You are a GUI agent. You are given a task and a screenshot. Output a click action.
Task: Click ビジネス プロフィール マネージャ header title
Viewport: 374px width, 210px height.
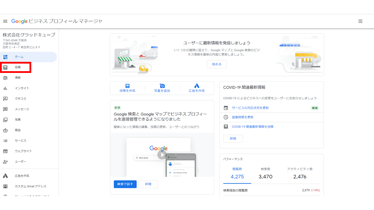coord(66,21)
